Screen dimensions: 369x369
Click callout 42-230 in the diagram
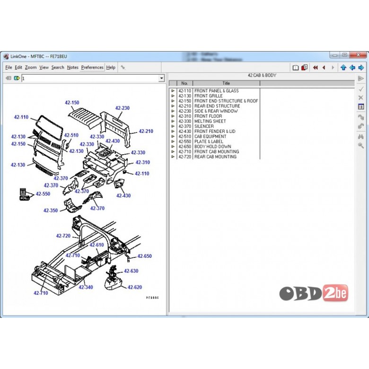[122, 108]
